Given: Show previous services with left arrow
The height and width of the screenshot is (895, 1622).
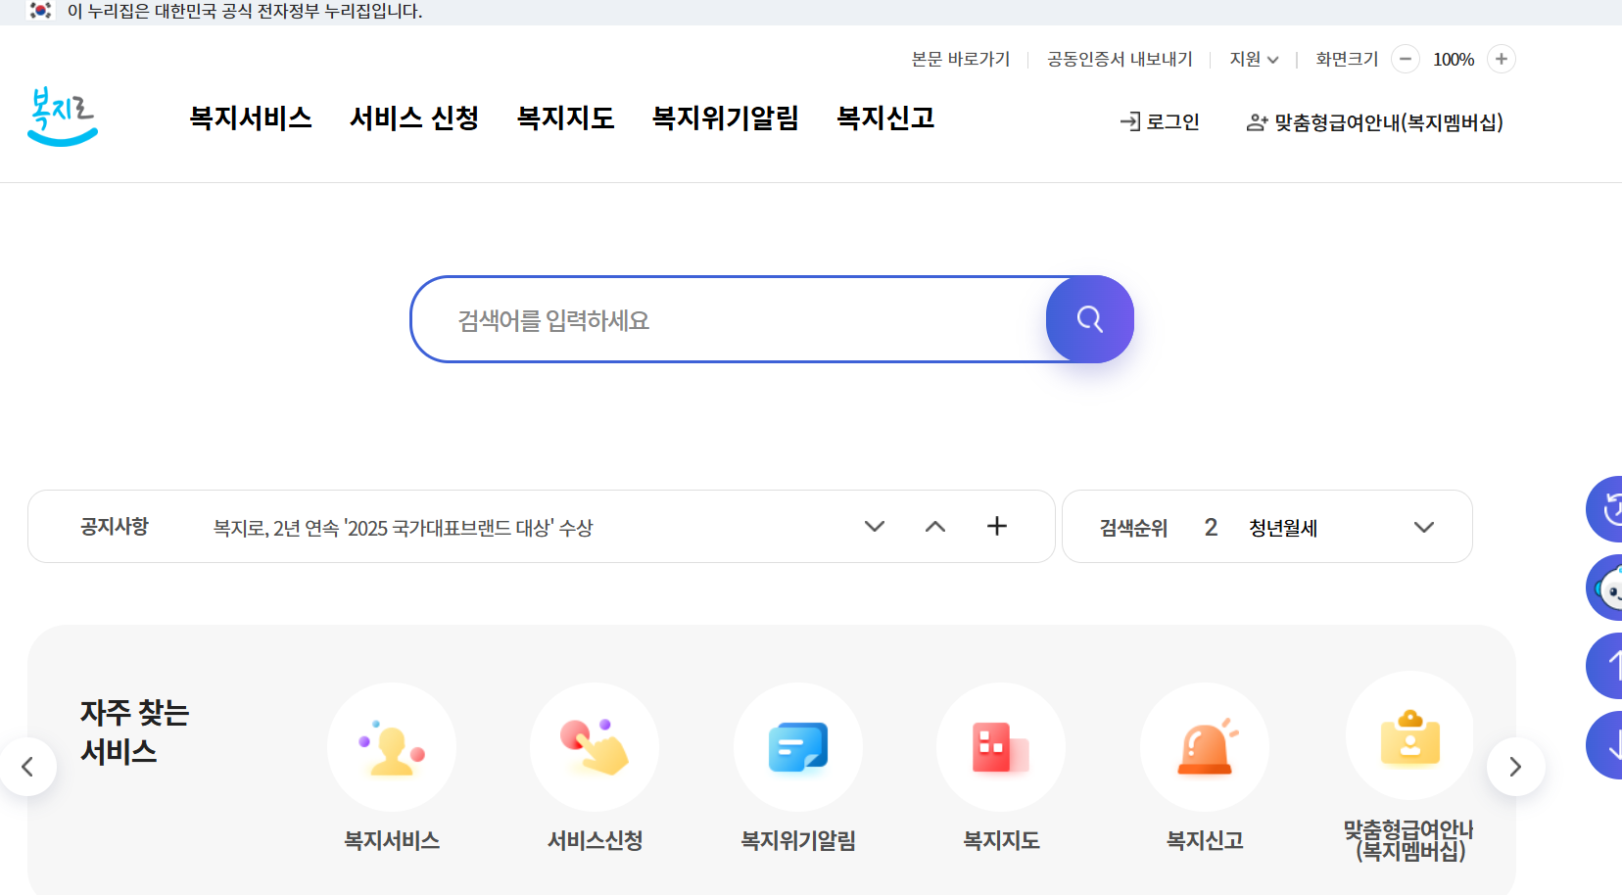Looking at the screenshot, I should click(x=27, y=767).
